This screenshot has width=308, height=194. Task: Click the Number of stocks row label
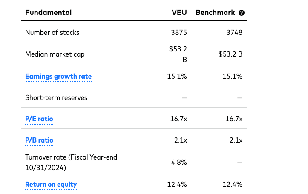point(52,32)
